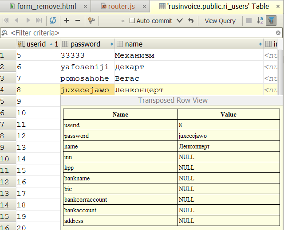Click the reload data icon

(x=53, y=21)
